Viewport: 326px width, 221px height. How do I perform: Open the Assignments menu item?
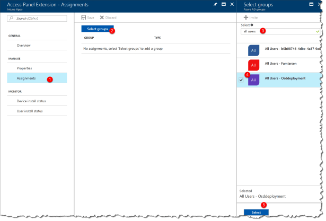[x=37, y=78]
